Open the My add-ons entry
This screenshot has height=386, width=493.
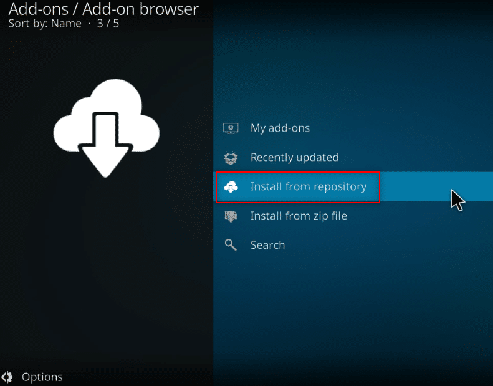coord(353,128)
